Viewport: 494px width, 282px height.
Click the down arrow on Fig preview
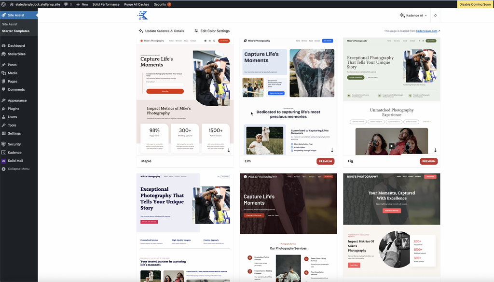[x=436, y=151]
